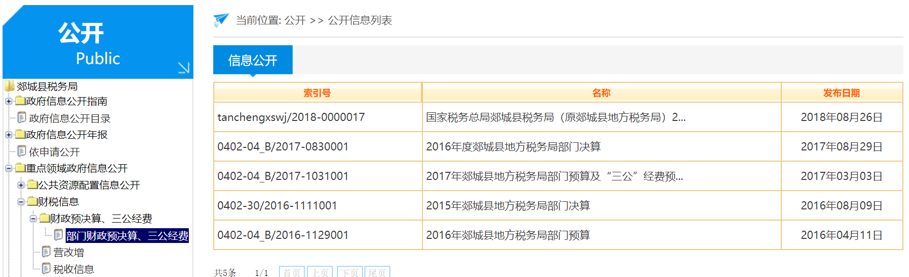Select 财税信息 tree item
The image size is (909, 277).
[x=59, y=202]
